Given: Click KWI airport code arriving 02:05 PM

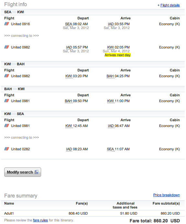Looking at the screenshot, I should tap(110, 47).
